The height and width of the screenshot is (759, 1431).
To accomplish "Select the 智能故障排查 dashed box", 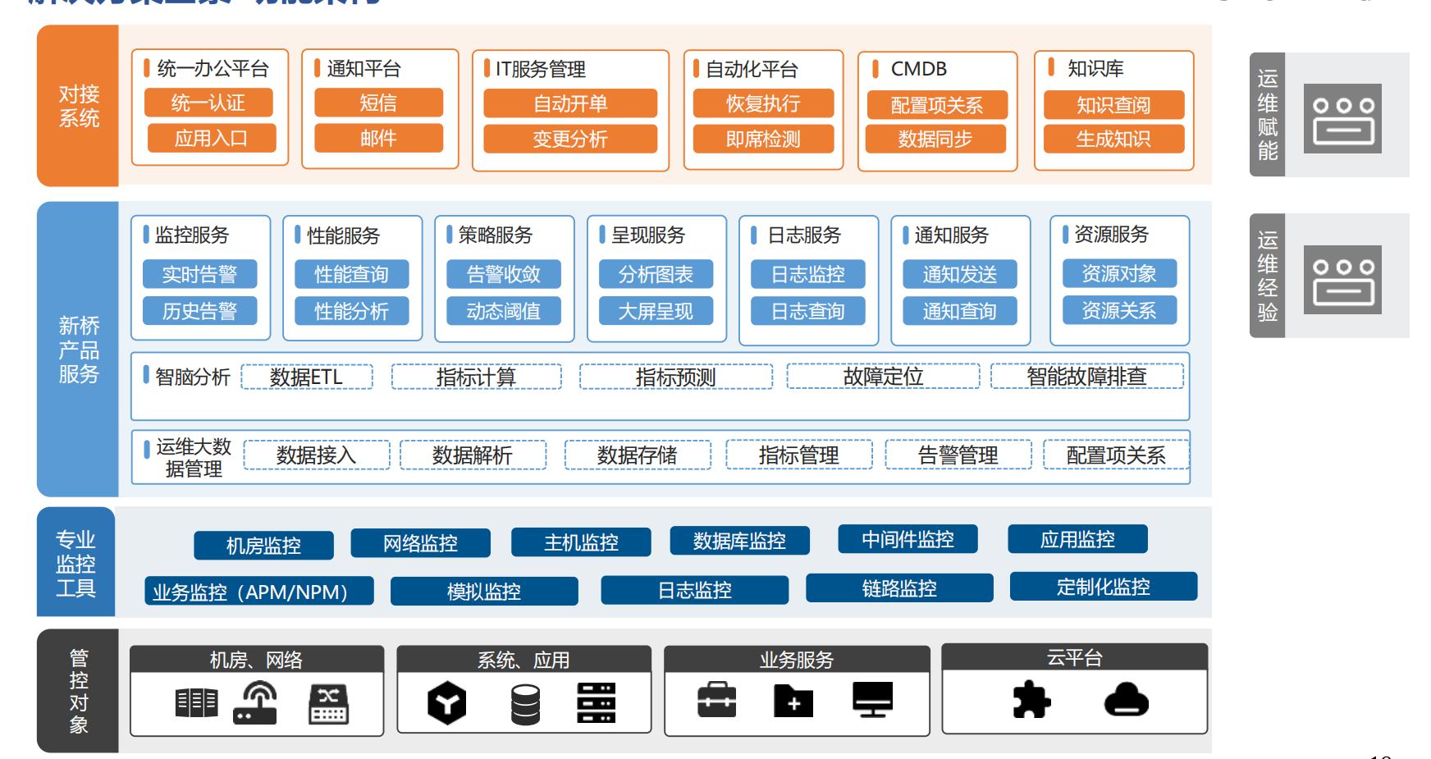I will click(1087, 376).
